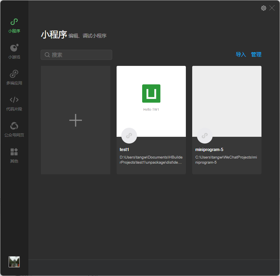Click the 导入 import link
Viewport: 280px width, 276px height.
pos(241,55)
